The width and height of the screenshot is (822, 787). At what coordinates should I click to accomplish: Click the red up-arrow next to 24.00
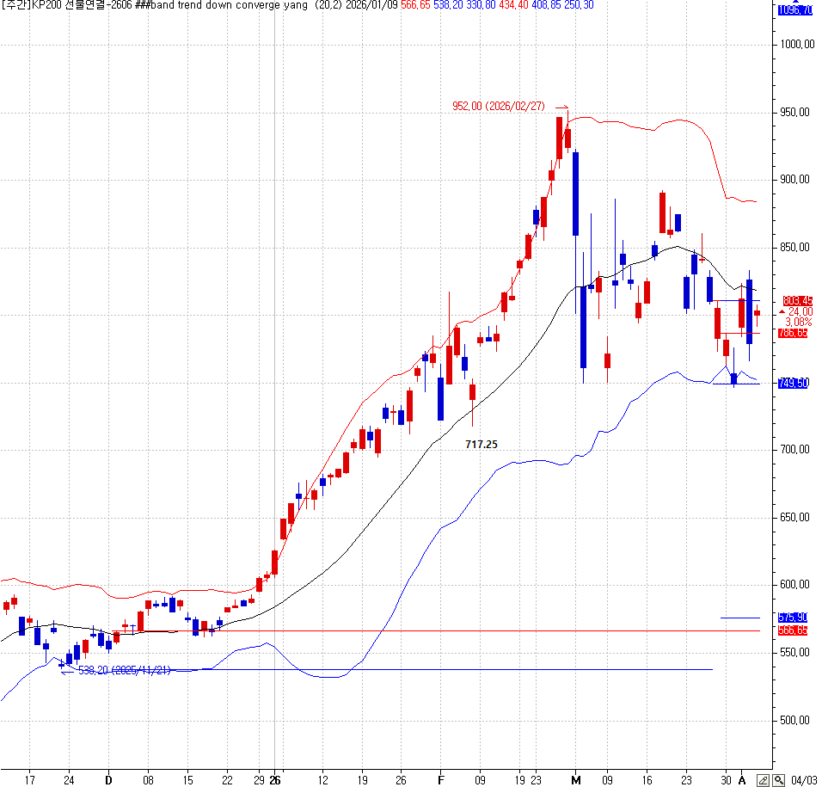pos(782,311)
